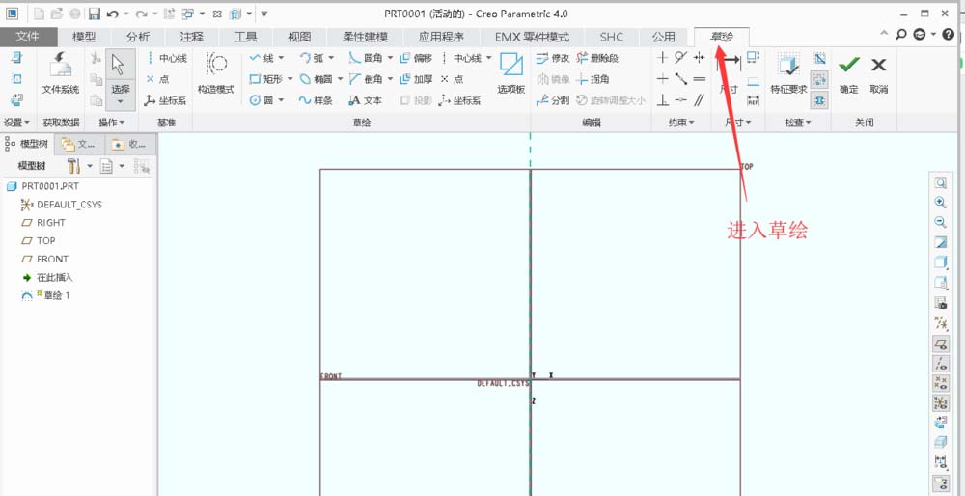
Task: Switch to the SHC ribbon tab
Action: tap(611, 37)
